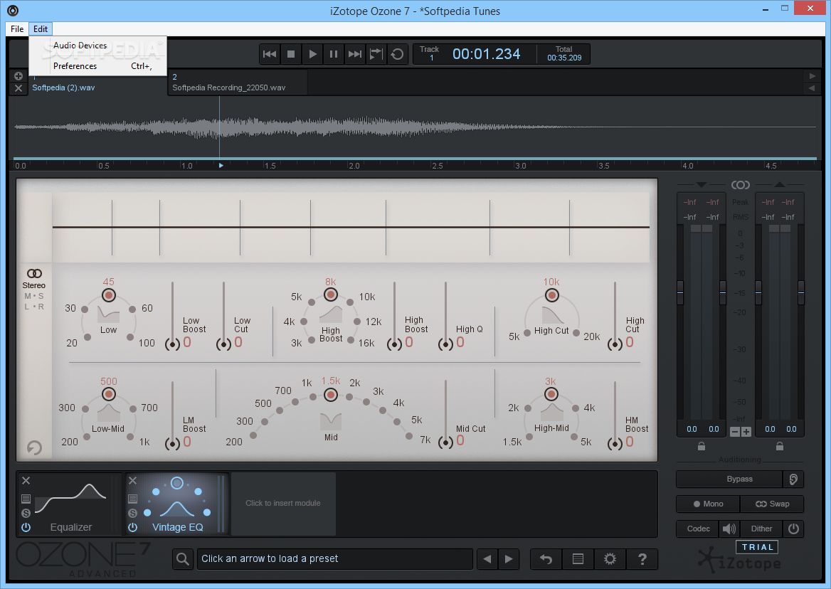The image size is (831, 589).
Task: Click the Dither button
Action: [x=761, y=529]
